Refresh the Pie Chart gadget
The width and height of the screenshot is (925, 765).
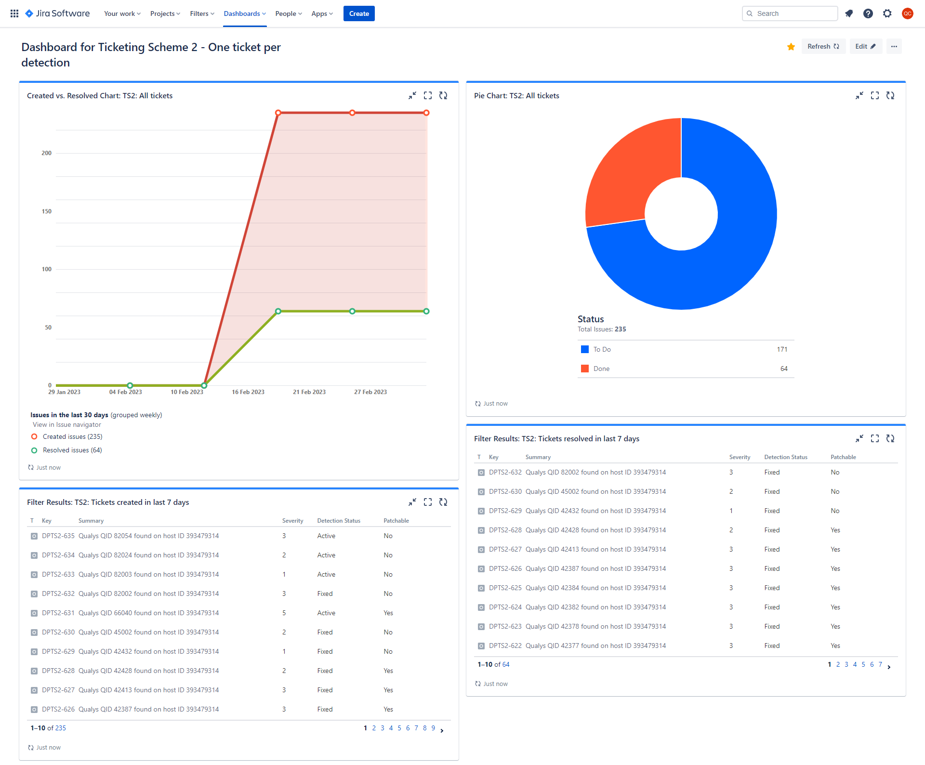pos(891,95)
